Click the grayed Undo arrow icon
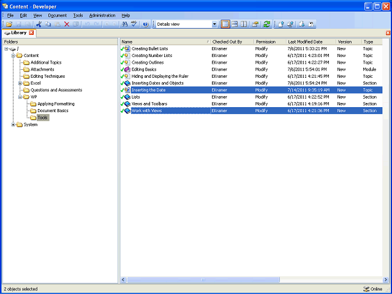The height and width of the screenshot is (294, 392). (x=88, y=24)
